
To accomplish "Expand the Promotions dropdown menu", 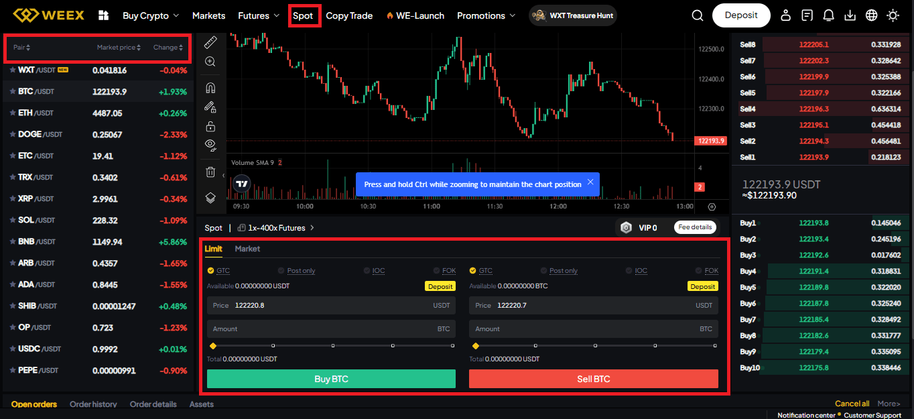I will [x=486, y=15].
